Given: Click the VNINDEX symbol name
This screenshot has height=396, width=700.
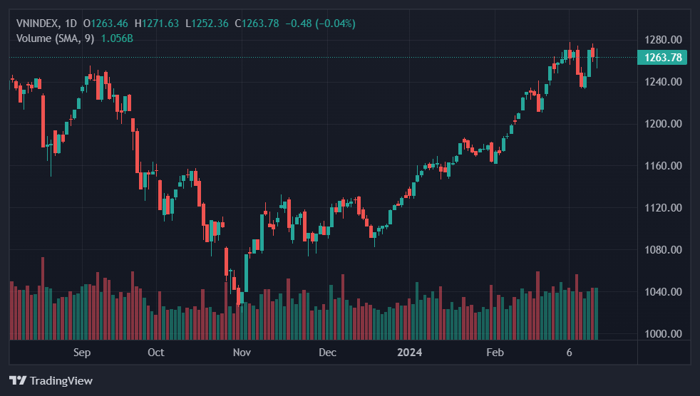Looking at the screenshot, I should 37,24.
